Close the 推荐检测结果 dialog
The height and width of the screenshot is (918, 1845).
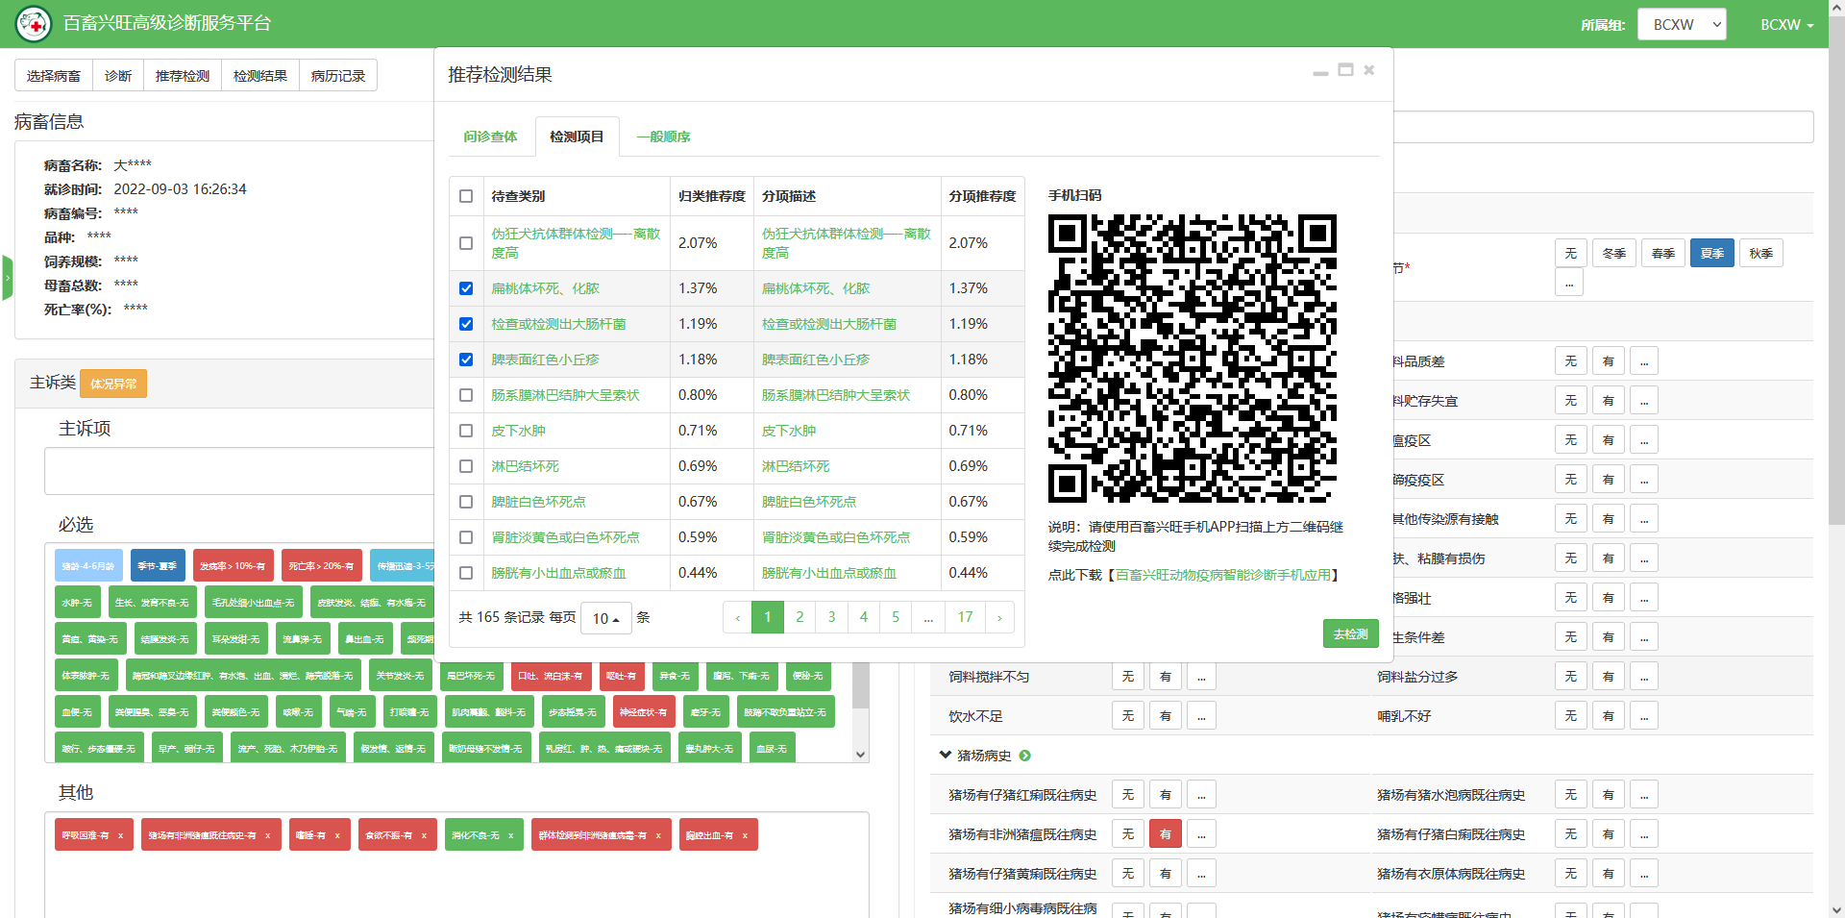(x=1369, y=70)
